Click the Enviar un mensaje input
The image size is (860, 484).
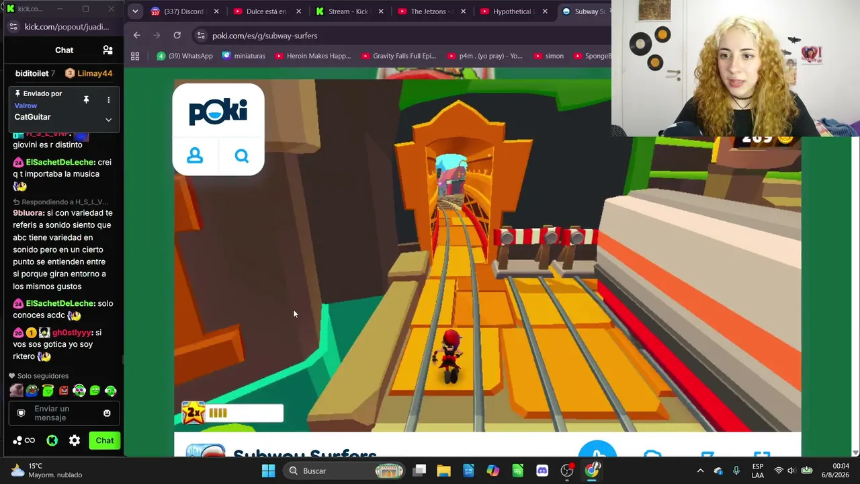(x=64, y=413)
